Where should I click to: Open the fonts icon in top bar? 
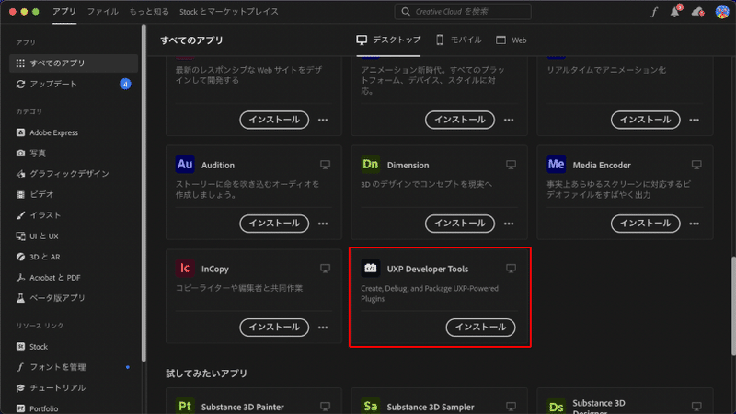click(x=654, y=12)
